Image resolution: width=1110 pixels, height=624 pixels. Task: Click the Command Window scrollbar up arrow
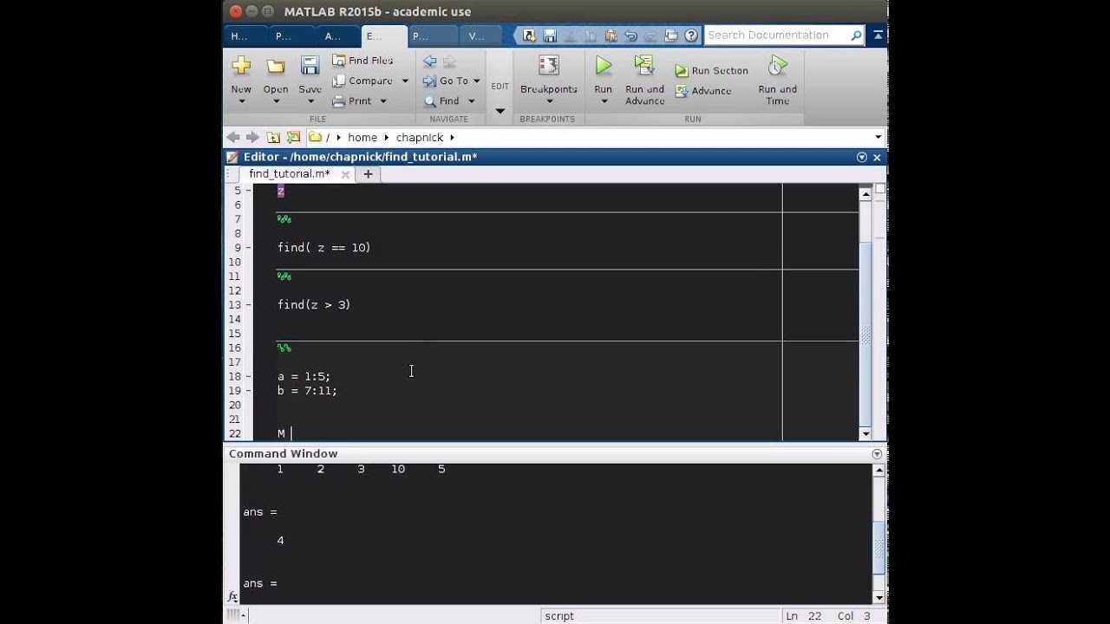[879, 470]
